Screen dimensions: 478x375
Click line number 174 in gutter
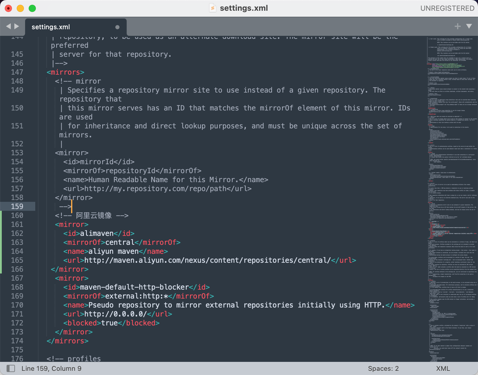(17, 341)
